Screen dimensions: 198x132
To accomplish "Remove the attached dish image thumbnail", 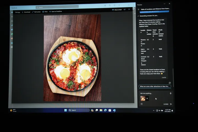I will tap(147, 98).
